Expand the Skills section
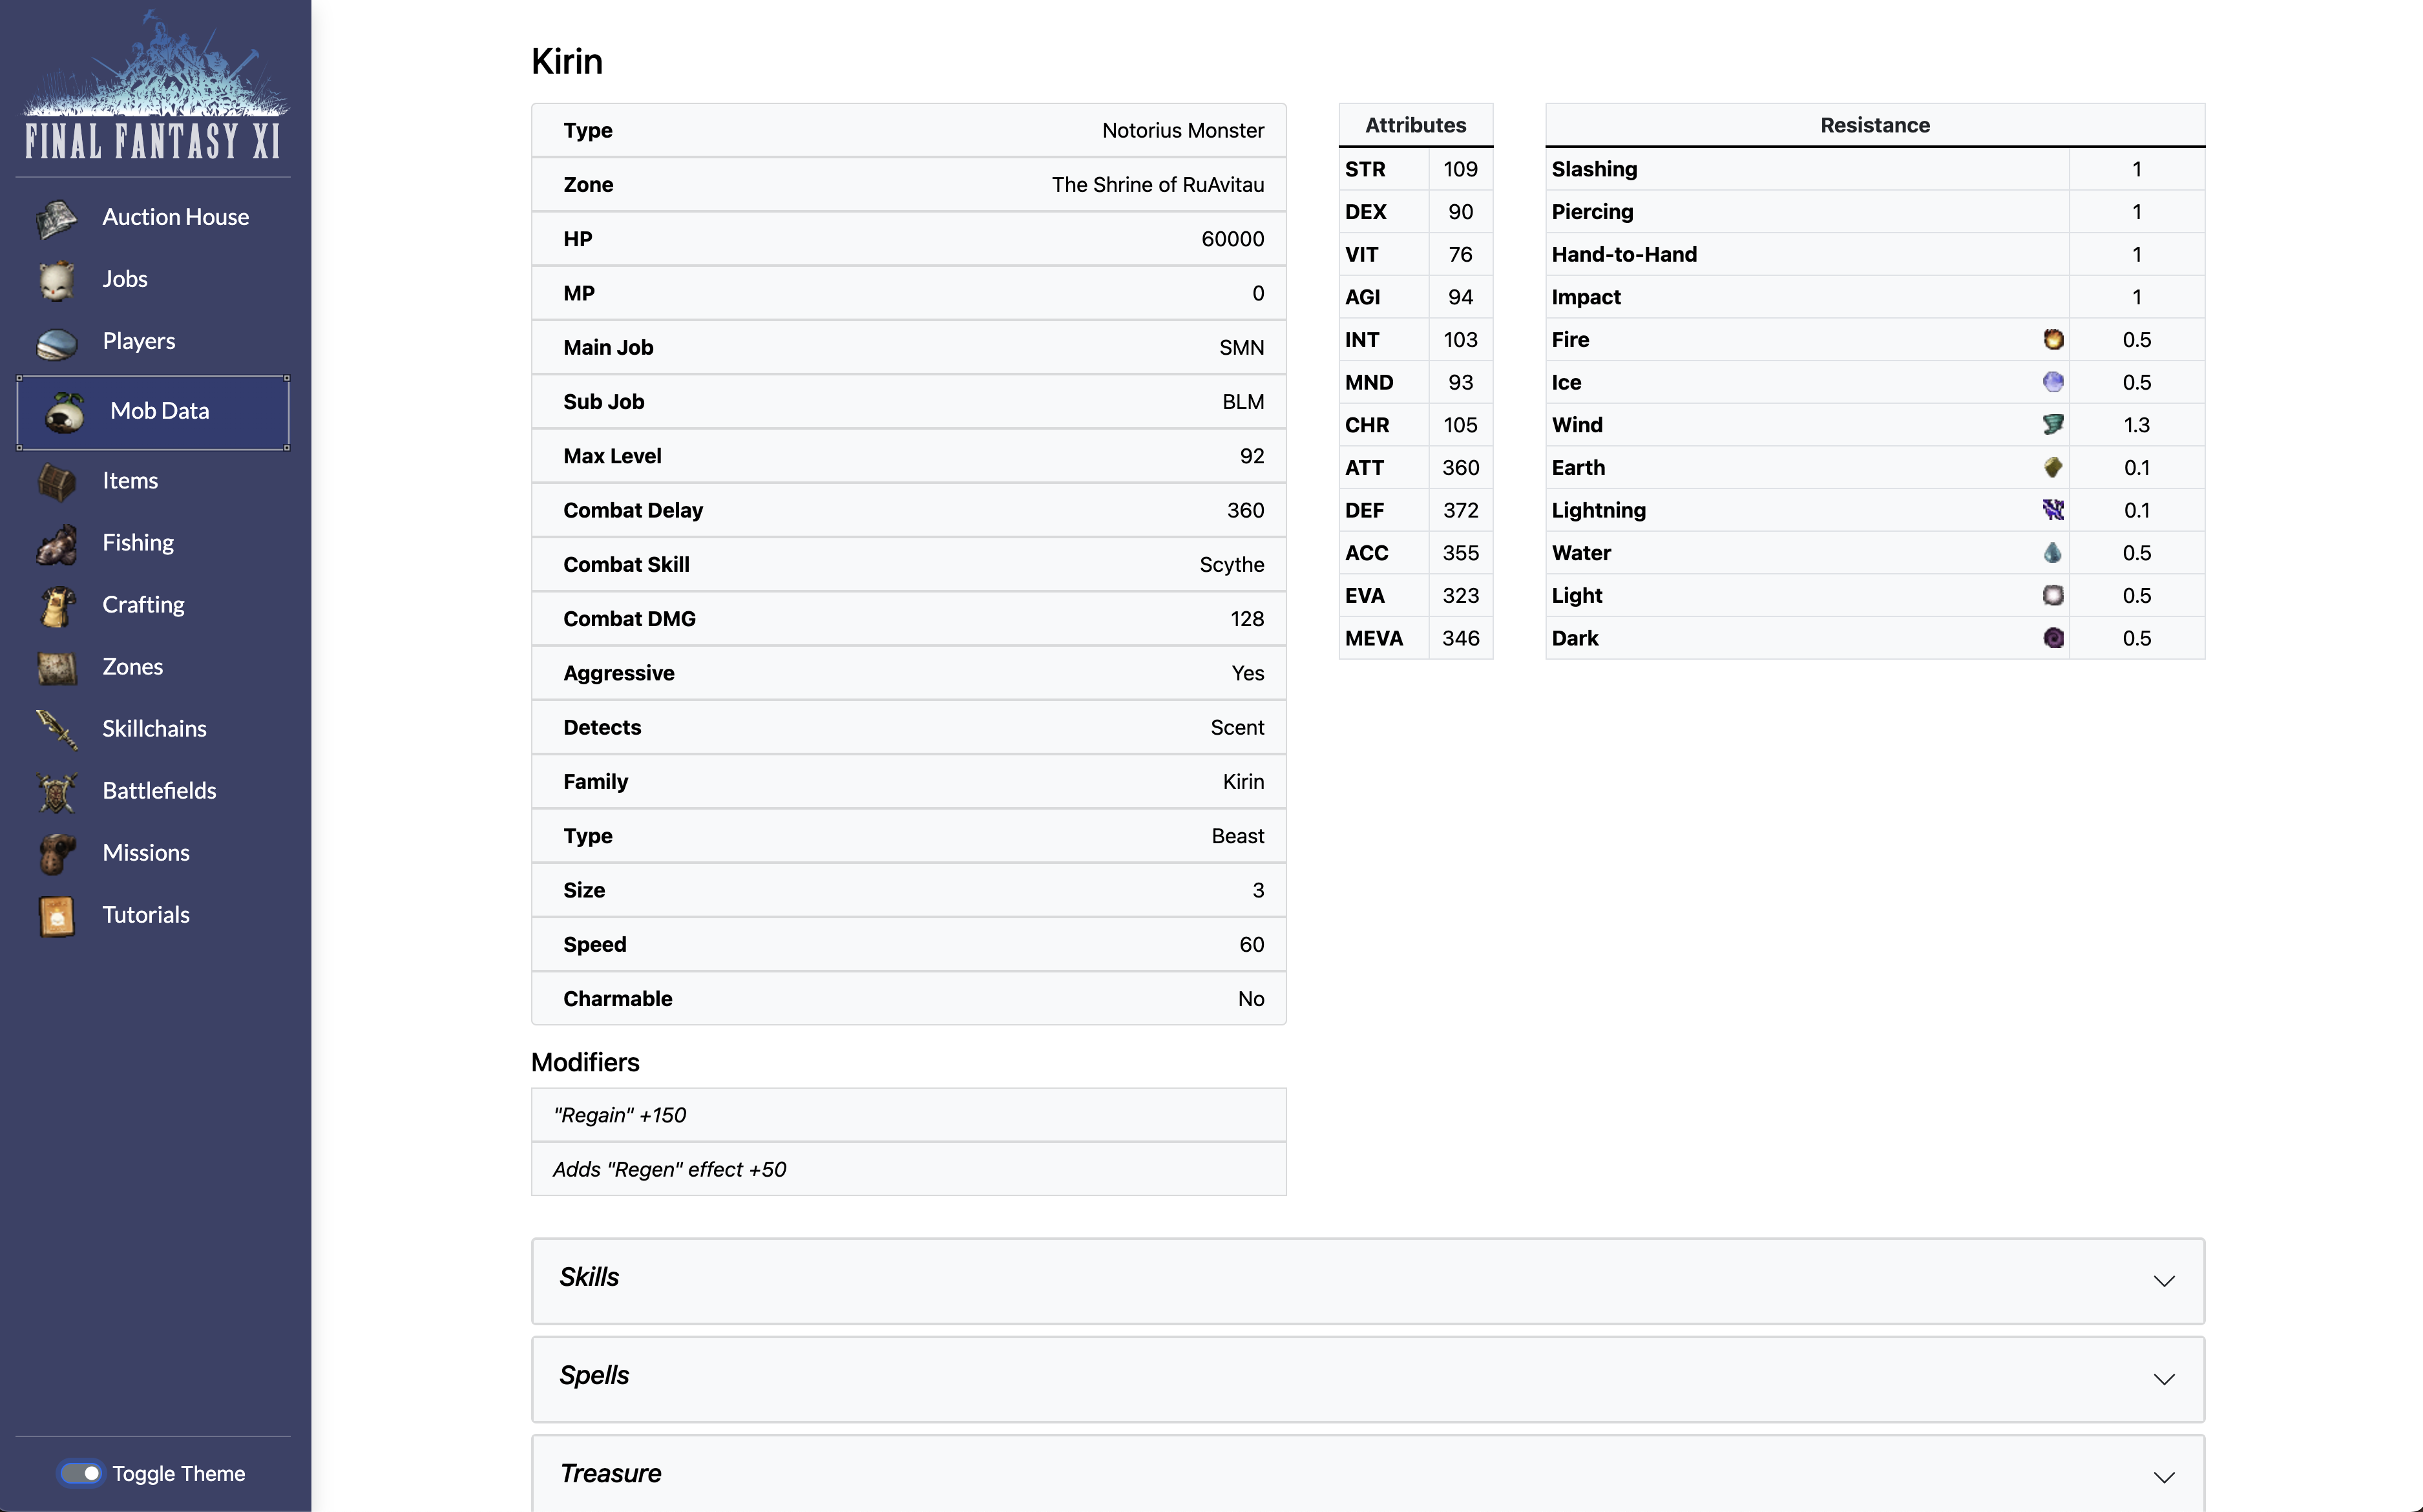Viewport: 2423px width, 1512px height. pos(2163,1281)
